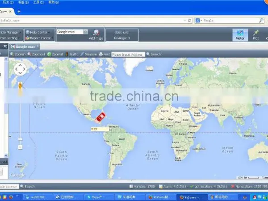The image size is (268, 201).
Task: Click the Zoomout magnifier tool
Action: 36,54
